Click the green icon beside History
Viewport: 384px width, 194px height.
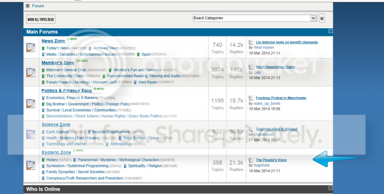click(43, 160)
